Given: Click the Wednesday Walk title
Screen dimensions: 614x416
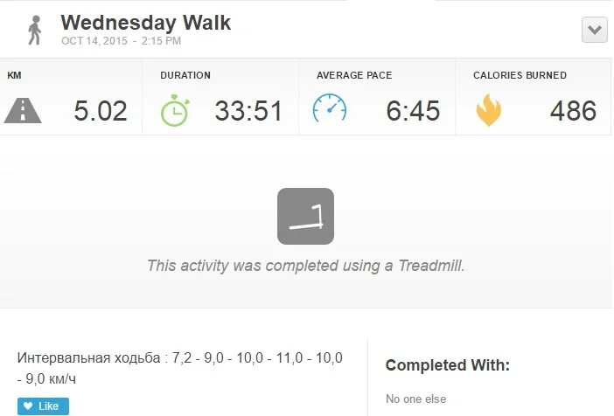Looking at the screenshot, I should click(x=146, y=22).
